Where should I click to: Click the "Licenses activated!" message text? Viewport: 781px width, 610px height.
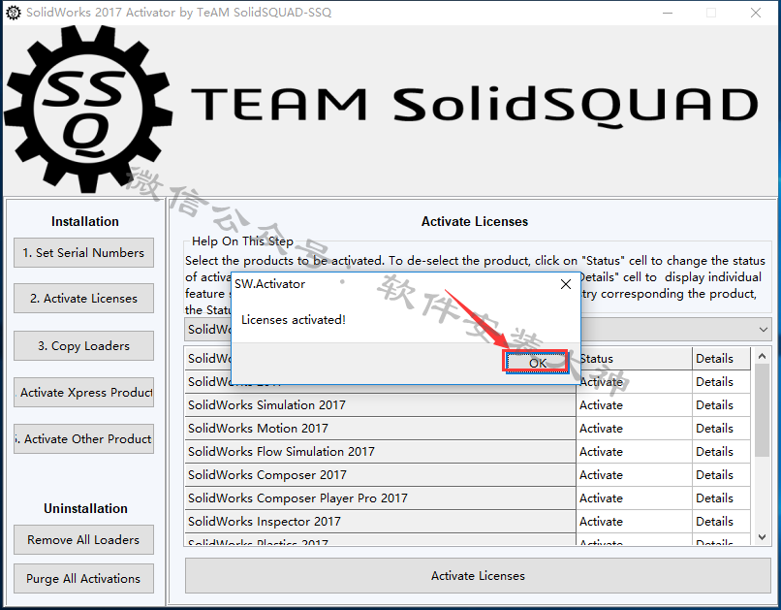click(x=294, y=319)
